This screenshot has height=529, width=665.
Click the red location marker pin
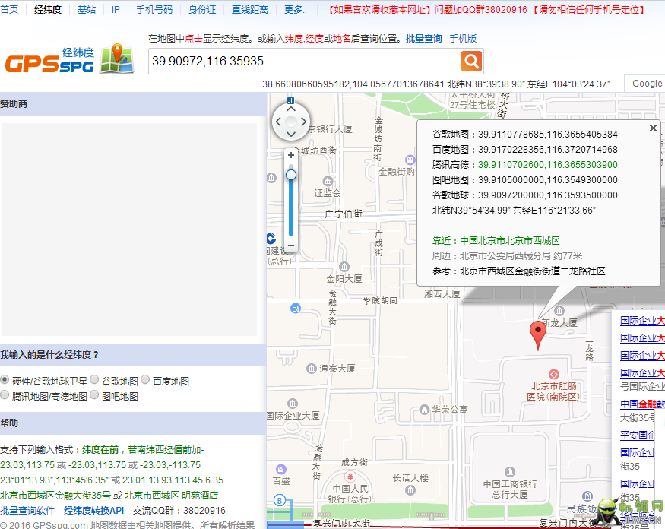coord(538,335)
